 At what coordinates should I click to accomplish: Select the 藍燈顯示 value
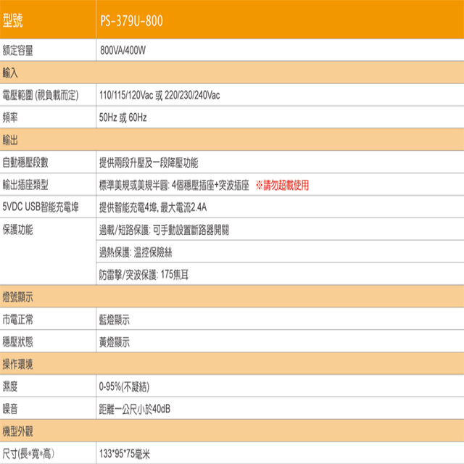pyautogui.click(x=115, y=320)
